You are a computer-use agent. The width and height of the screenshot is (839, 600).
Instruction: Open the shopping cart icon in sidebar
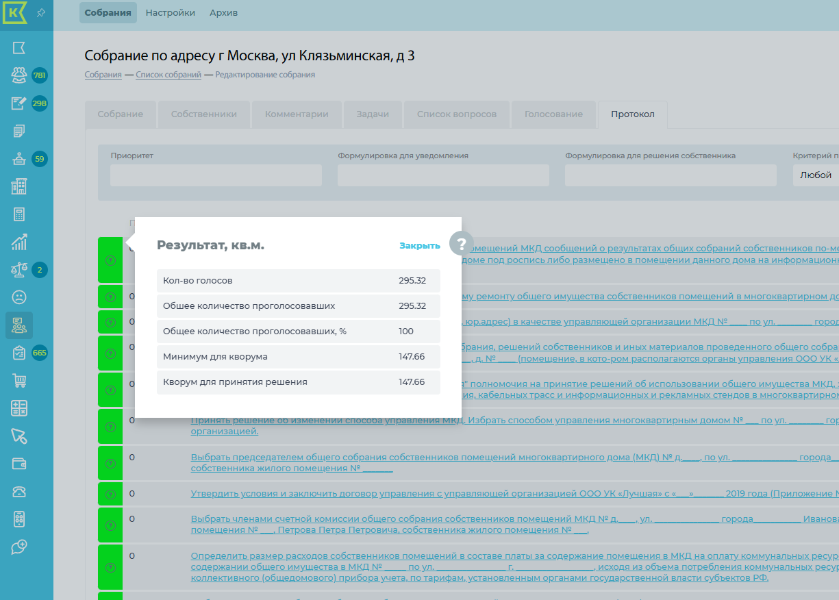coord(19,381)
